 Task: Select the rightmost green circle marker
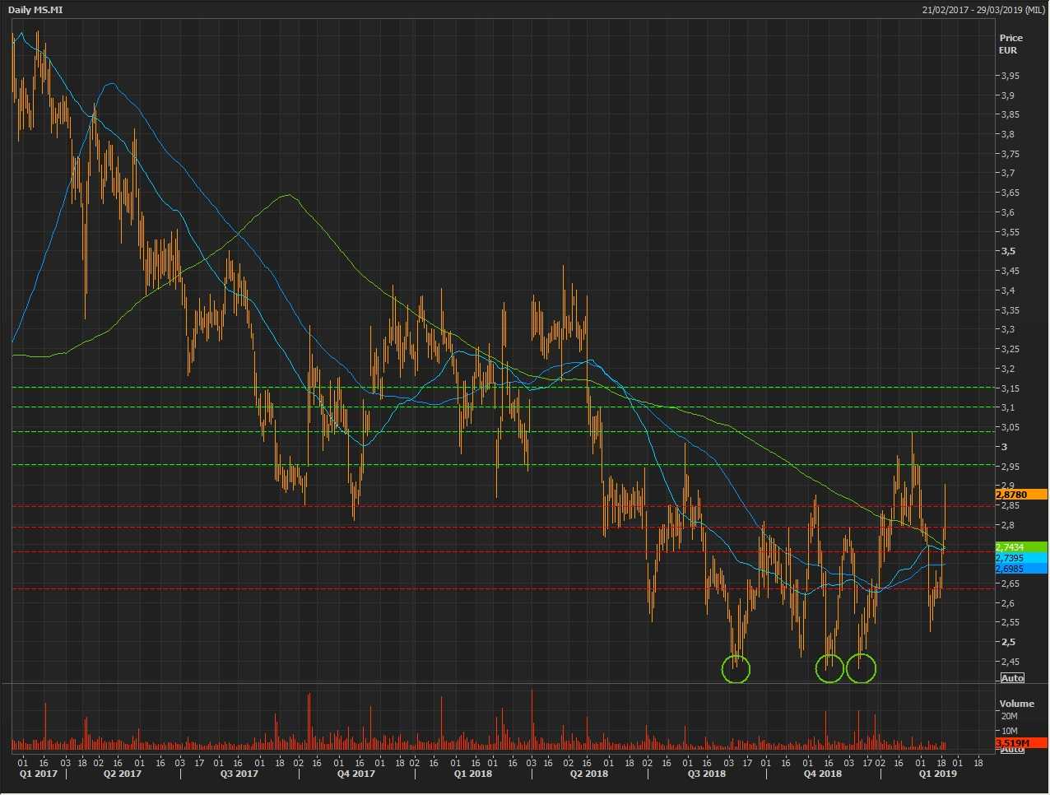click(861, 668)
